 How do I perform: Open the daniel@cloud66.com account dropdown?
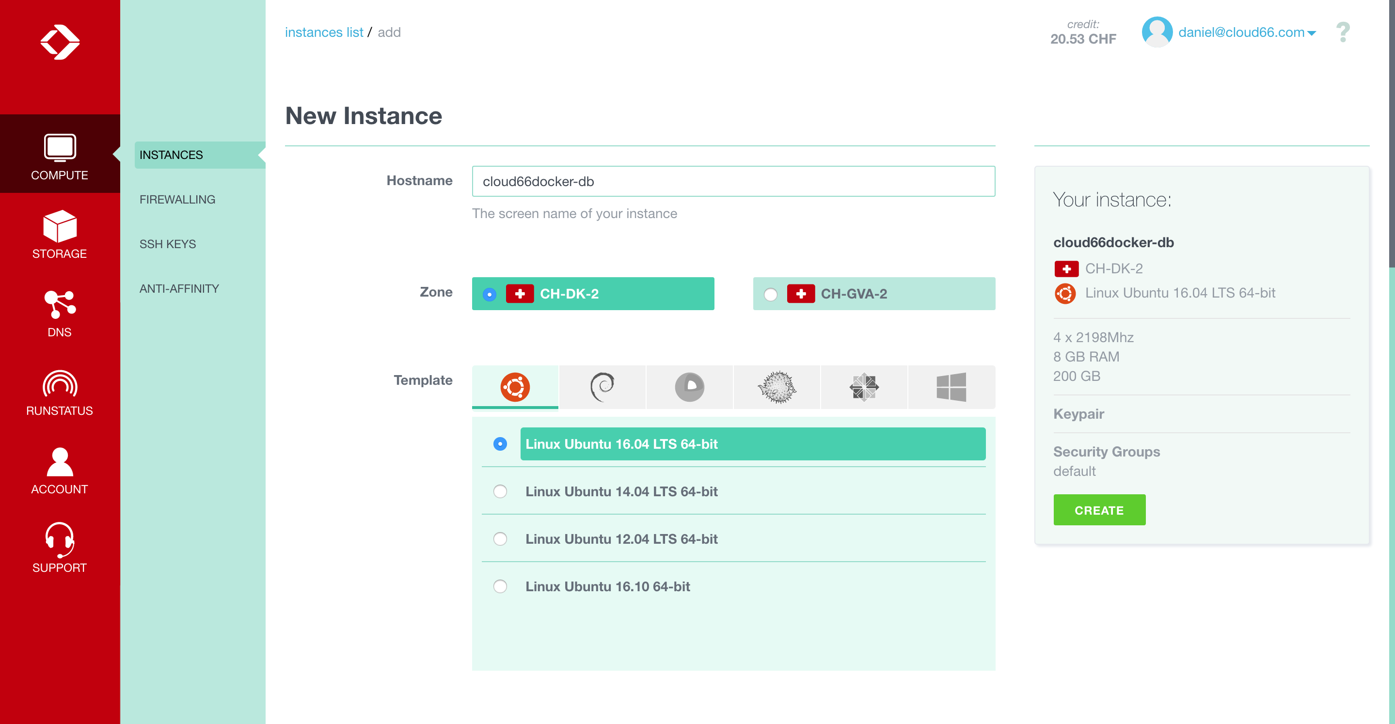[x=1247, y=32]
